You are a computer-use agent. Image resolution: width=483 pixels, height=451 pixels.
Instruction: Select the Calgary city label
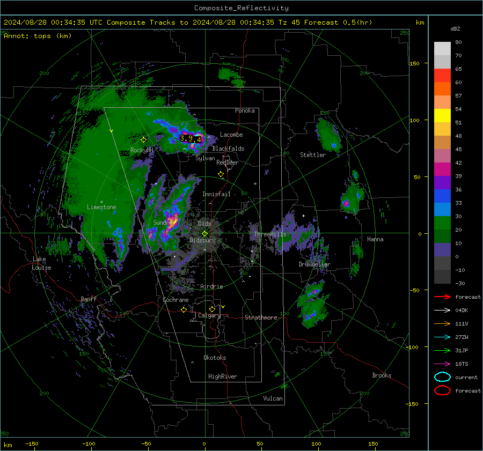click(209, 315)
